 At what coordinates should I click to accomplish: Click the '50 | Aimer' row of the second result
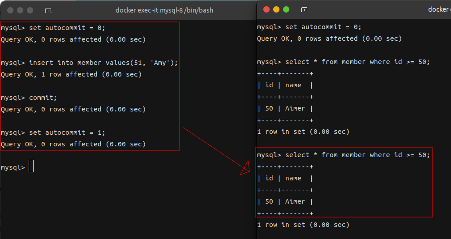click(x=285, y=201)
